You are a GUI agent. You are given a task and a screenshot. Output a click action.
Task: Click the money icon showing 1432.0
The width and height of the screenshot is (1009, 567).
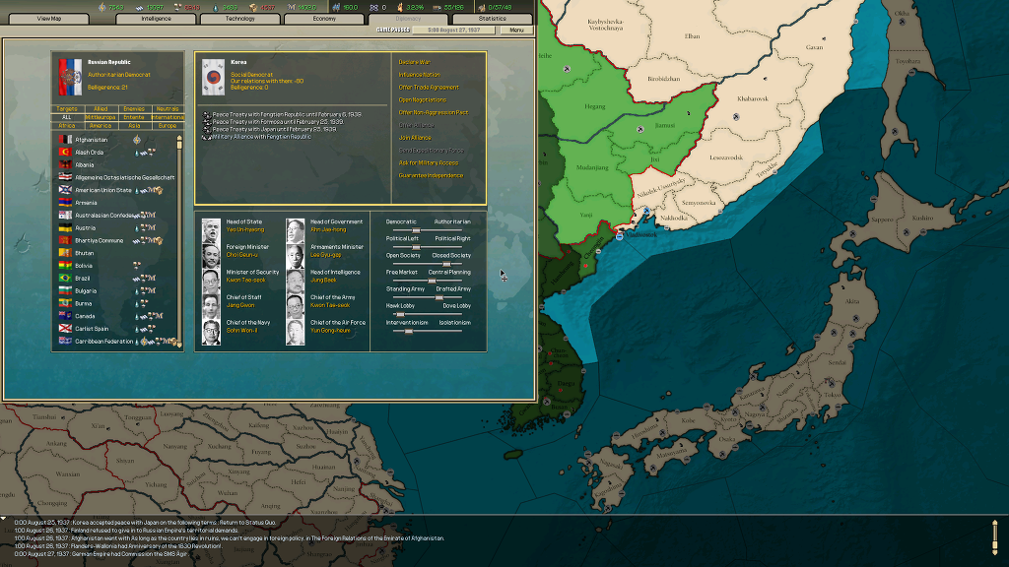coord(291,8)
